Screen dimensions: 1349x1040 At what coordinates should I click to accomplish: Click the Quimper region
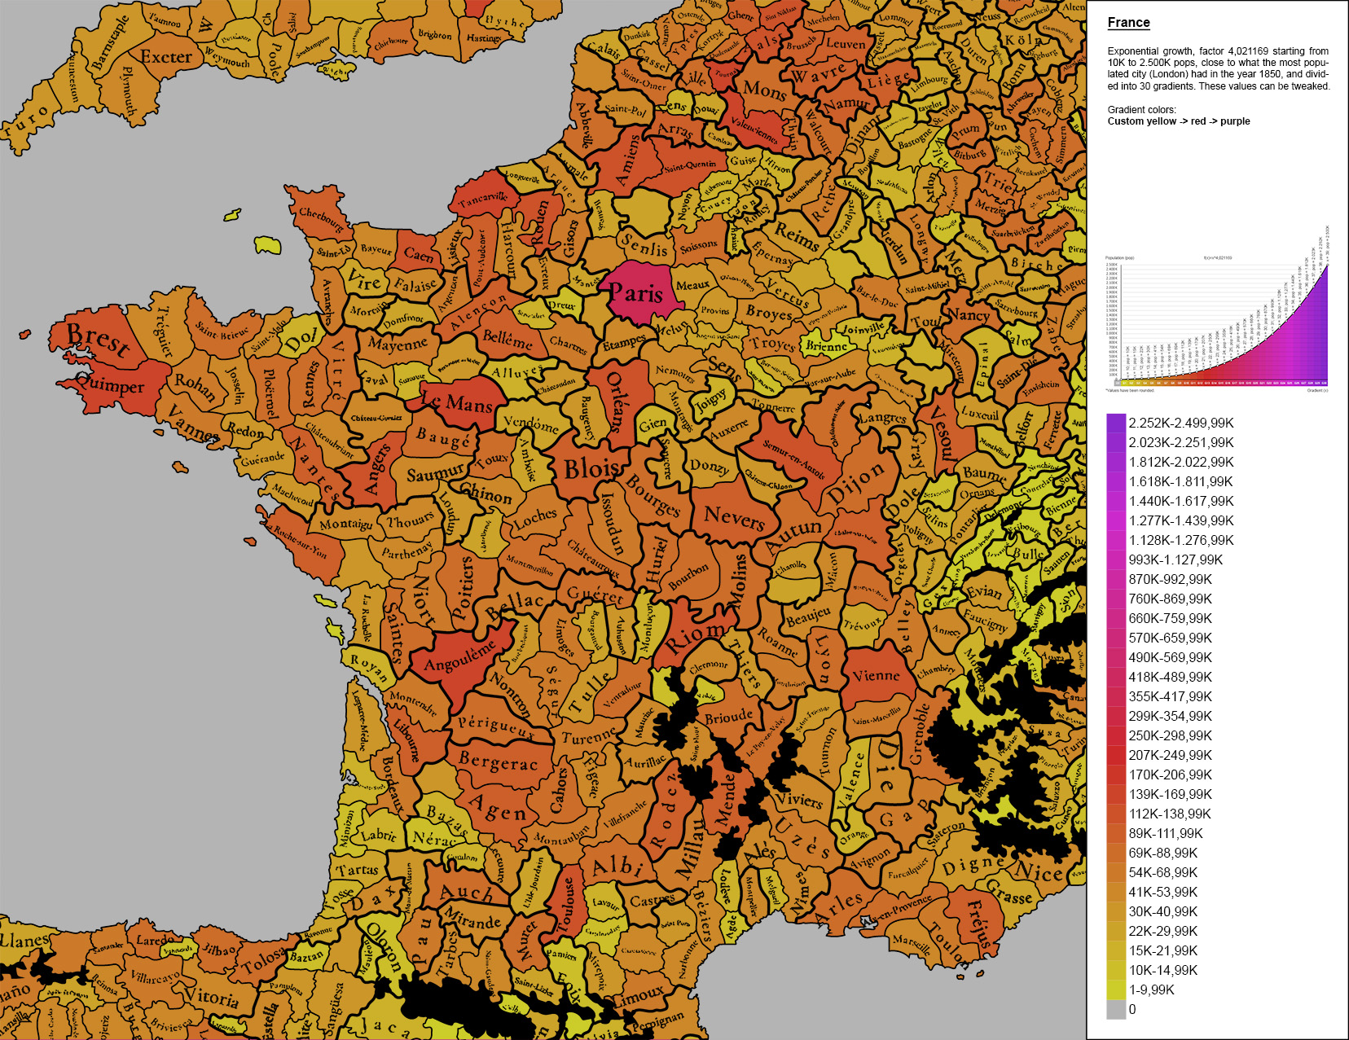(110, 384)
